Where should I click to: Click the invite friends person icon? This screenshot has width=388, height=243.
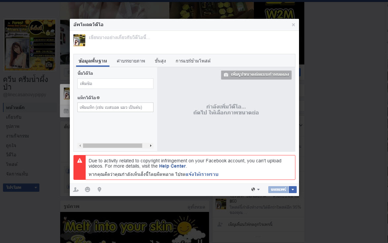point(220,224)
